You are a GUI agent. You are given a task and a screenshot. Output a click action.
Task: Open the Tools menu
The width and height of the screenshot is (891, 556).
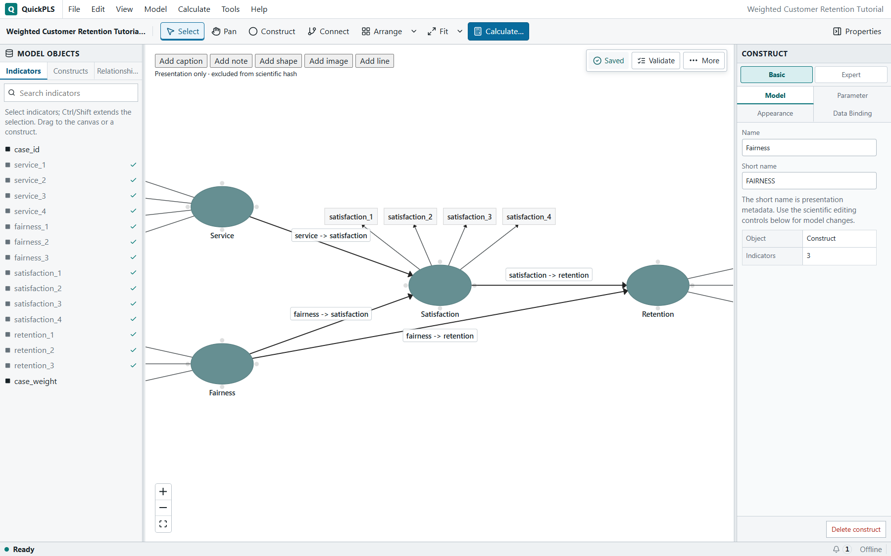point(230,9)
